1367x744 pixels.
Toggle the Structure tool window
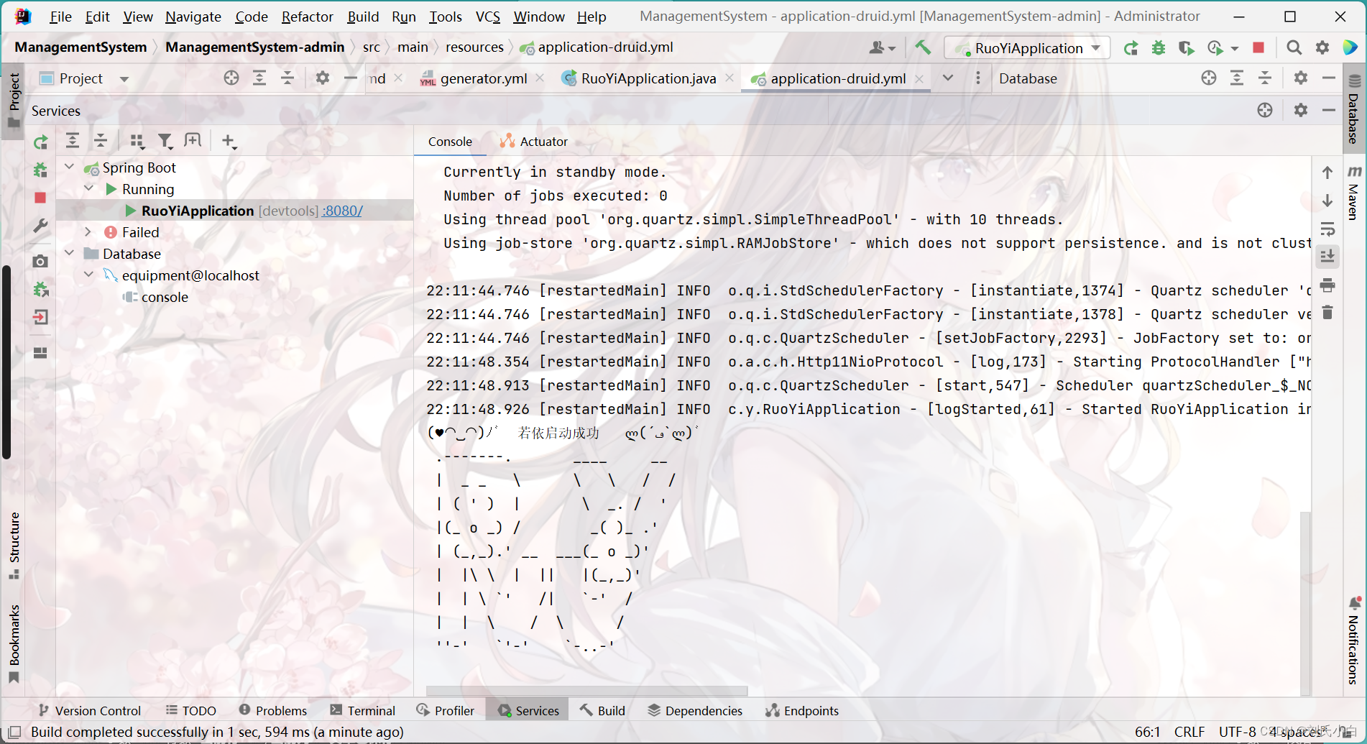14,545
